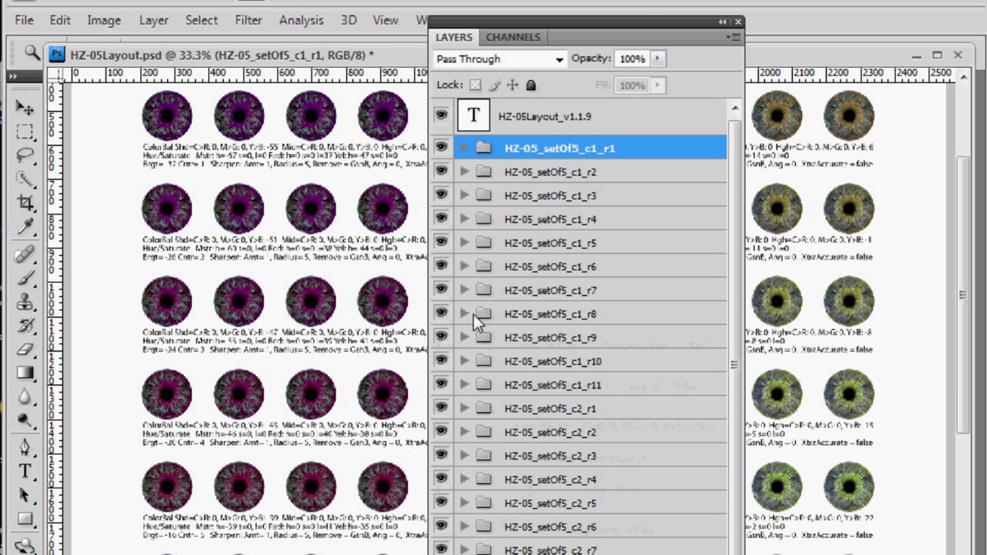Select the Eyedropper tool
Image resolution: width=987 pixels, height=555 pixels.
tap(25, 226)
